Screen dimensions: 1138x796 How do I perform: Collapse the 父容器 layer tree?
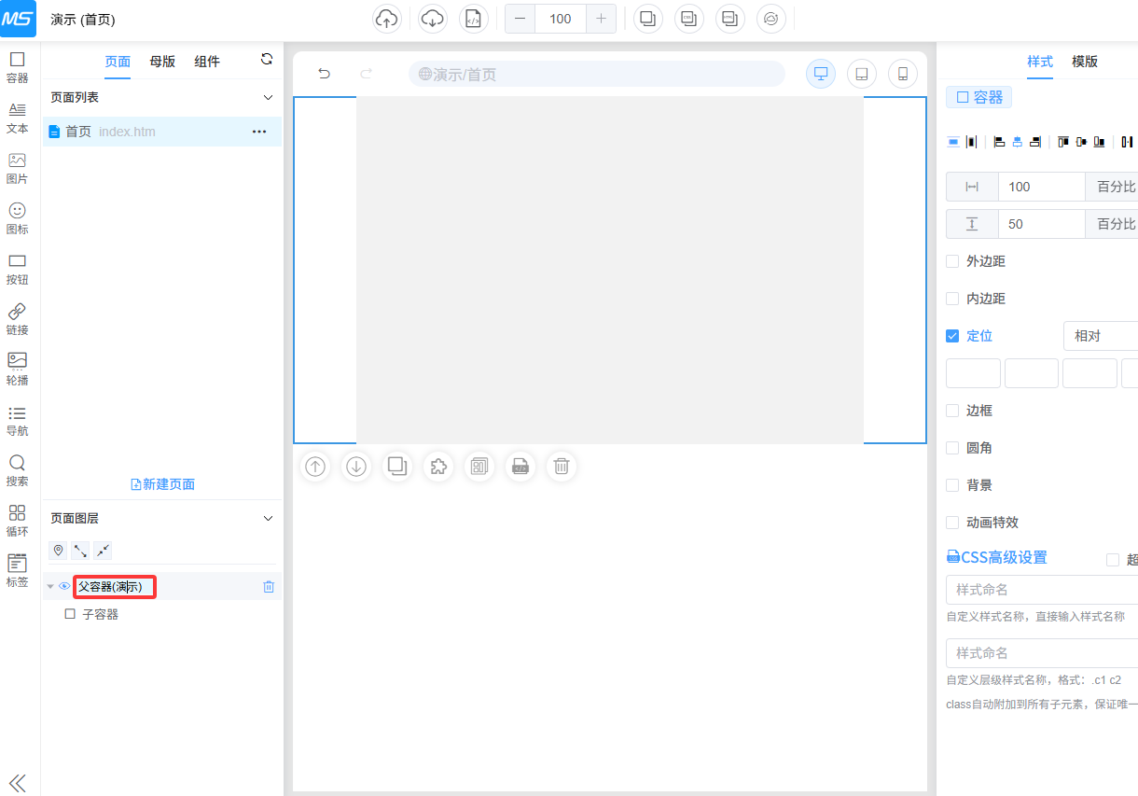(50, 587)
